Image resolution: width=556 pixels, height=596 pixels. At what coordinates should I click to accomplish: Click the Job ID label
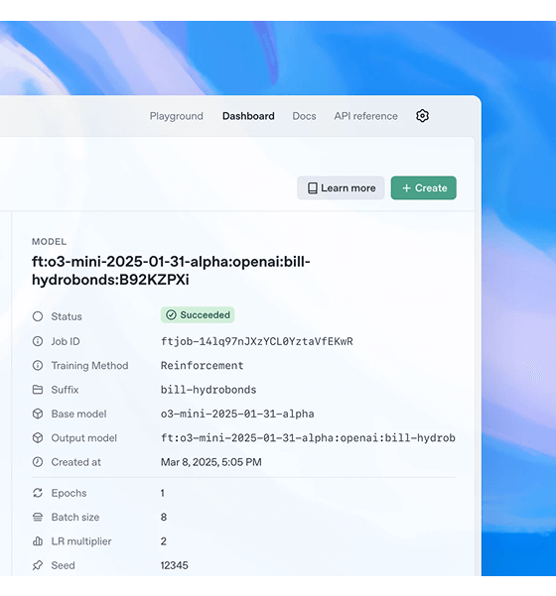[x=66, y=341]
